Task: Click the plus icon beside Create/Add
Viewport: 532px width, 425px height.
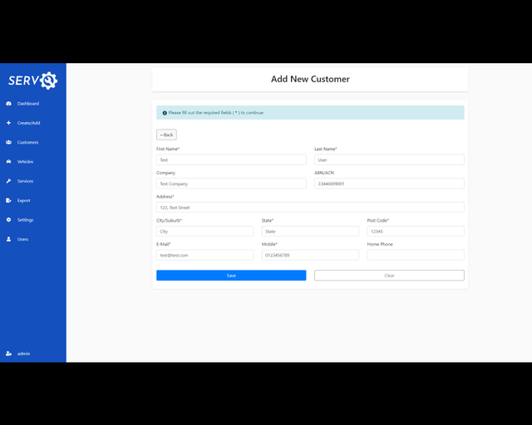Action: pos(8,123)
